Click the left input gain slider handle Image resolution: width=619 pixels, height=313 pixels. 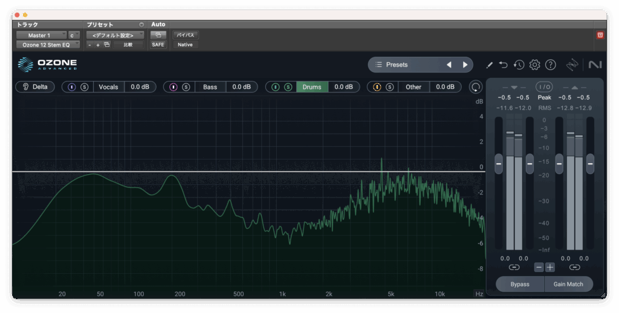coord(499,163)
